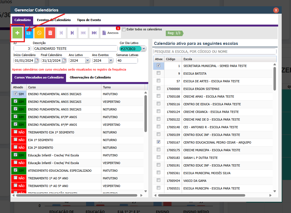Open the Ano Letivo dropdown

tap(87, 60)
